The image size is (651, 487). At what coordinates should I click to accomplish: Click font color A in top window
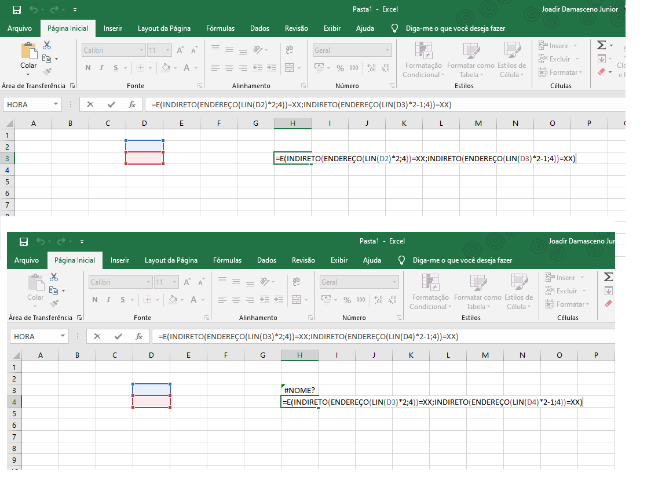click(187, 67)
